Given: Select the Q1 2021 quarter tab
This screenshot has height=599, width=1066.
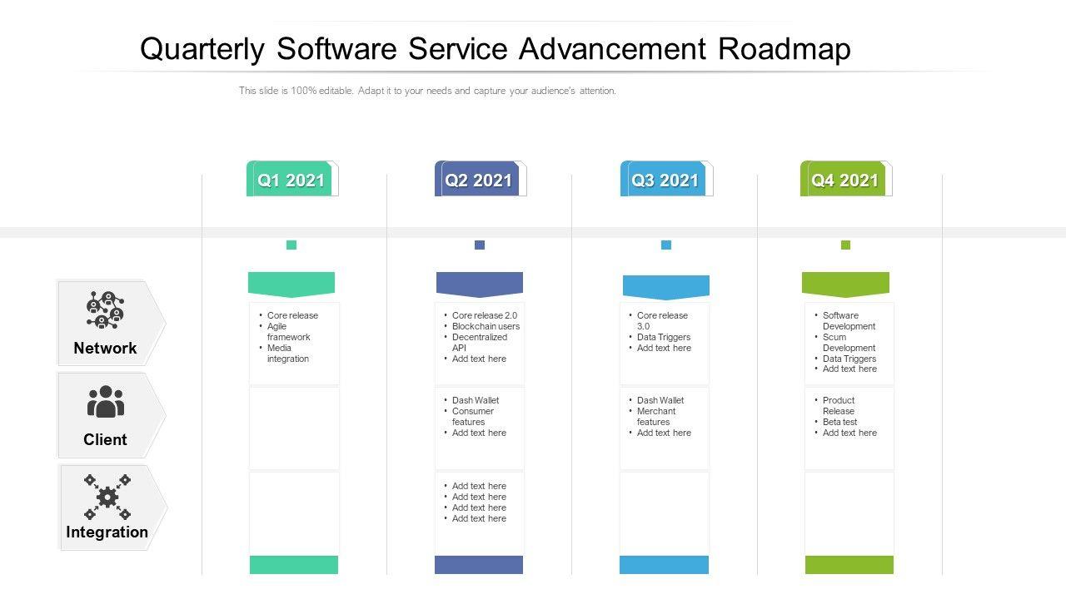Looking at the screenshot, I should tap(292, 179).
